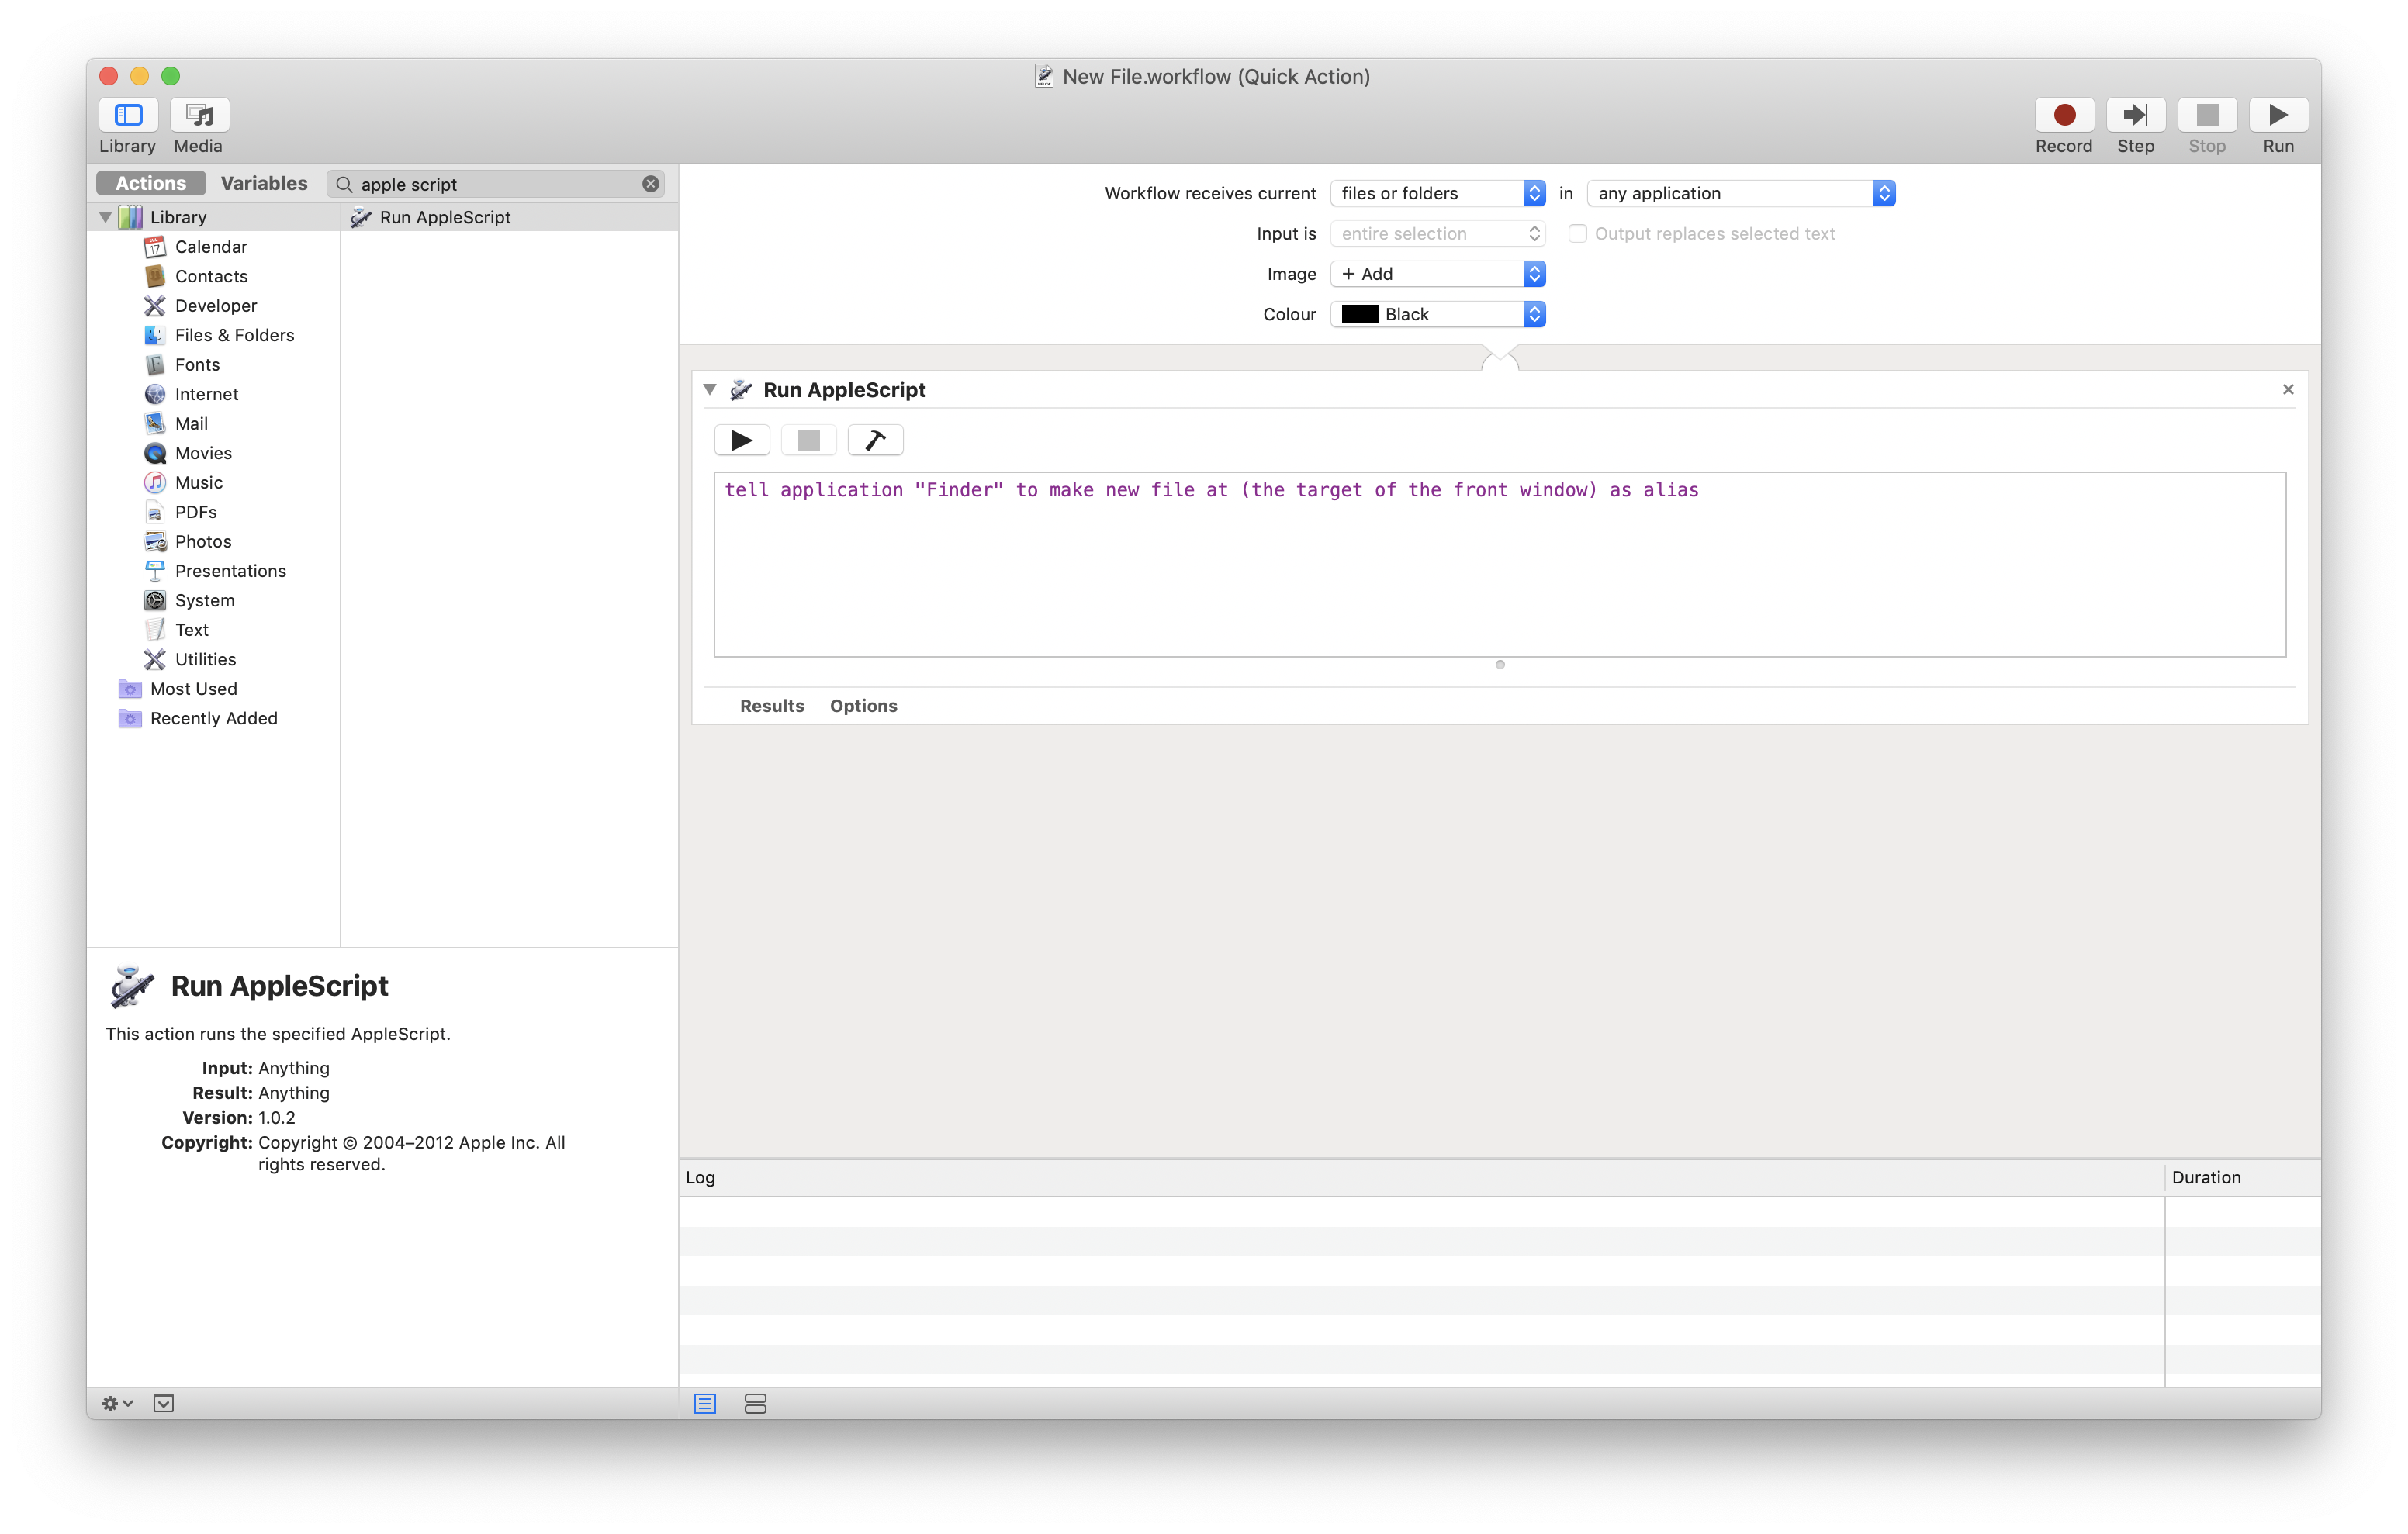Image resolution: width=2408 pixels, height=1534 pixels.
Task: Open the Options tab of the action
Action: 863,706
